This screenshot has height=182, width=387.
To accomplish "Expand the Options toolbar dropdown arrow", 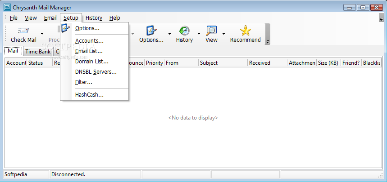I will (169, 34).
